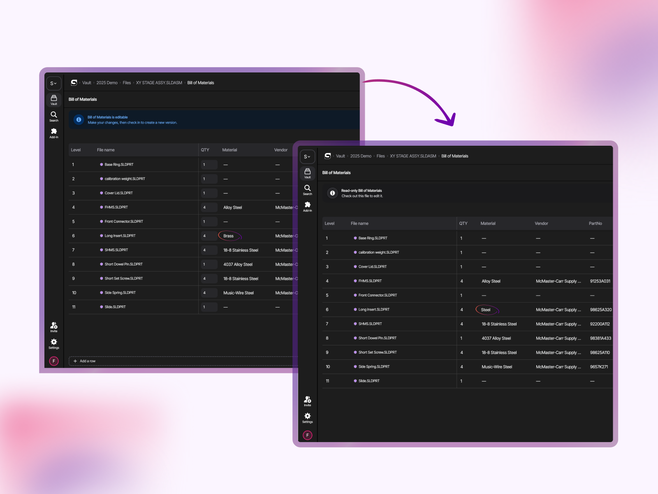Viewport: 658px width, 494px height.
Task: Click user avatar F in right window
Action: 308,435
